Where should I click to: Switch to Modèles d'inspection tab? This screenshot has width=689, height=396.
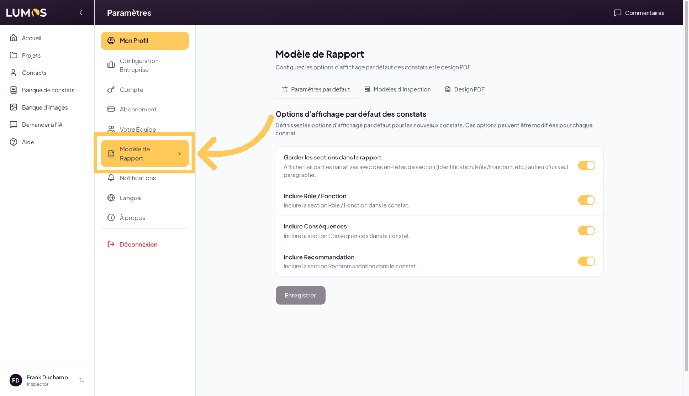(x=397, y=89)
